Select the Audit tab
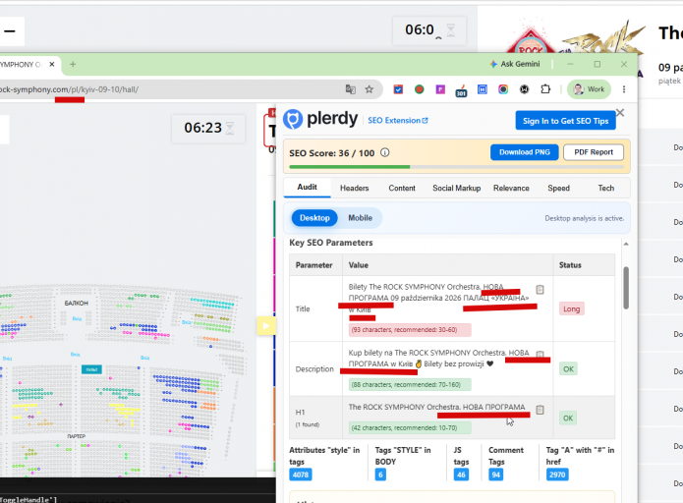Image resolution: width=683 pixels, height=503 pixels. [x=307, y=188]
